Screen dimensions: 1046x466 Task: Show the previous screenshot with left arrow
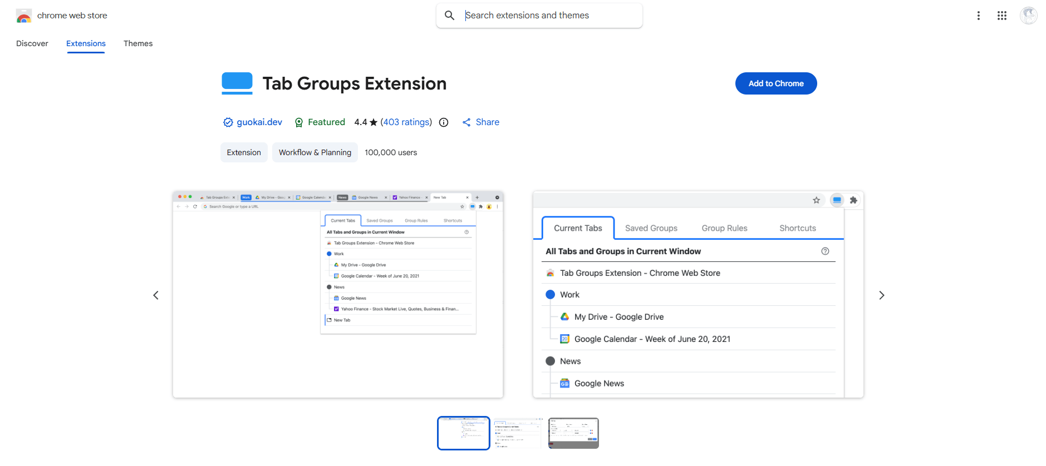coord(156,295)
